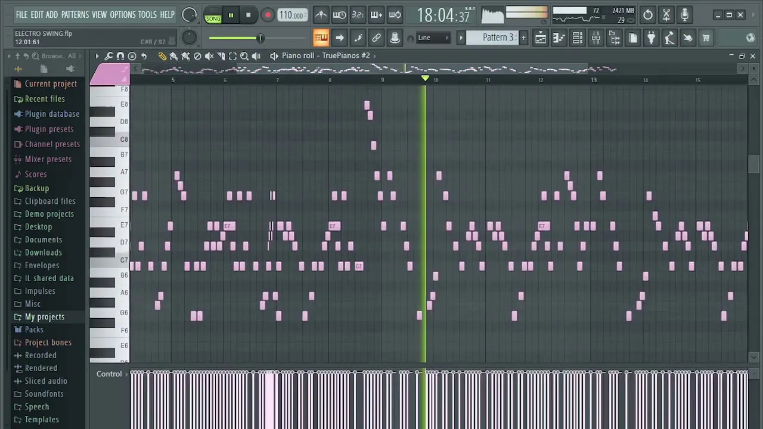Image resolution: width=763 pixels, height=429 pixels.
Task: Select the Paint brush tool in piano roll
Action: pyautogui.click(x=173, y=55)
